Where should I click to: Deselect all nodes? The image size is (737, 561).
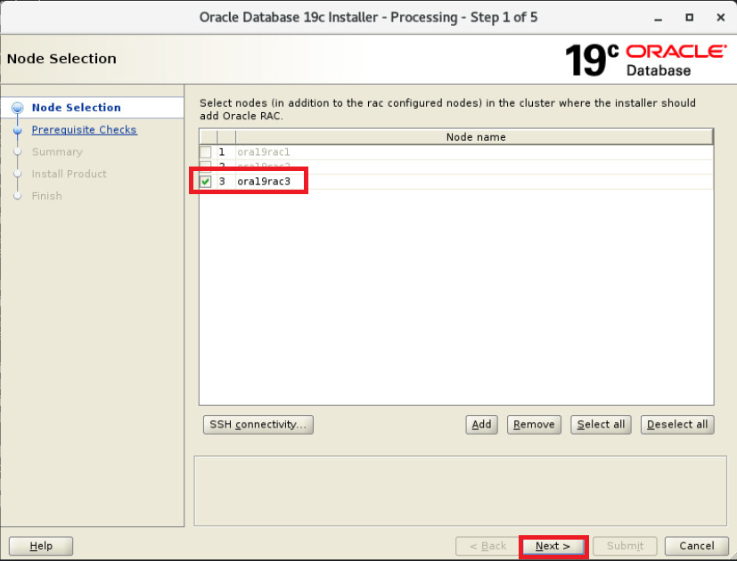tap(677, 425)
